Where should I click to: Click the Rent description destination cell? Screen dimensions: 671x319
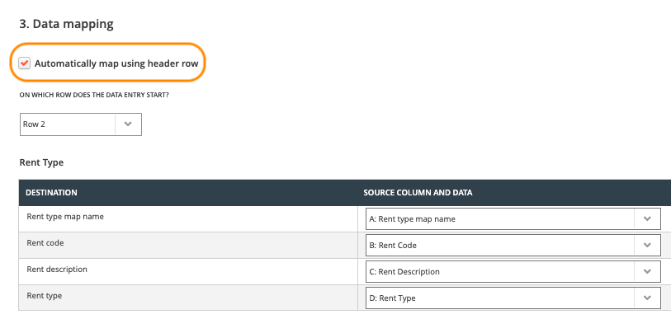tap(188, 271)
